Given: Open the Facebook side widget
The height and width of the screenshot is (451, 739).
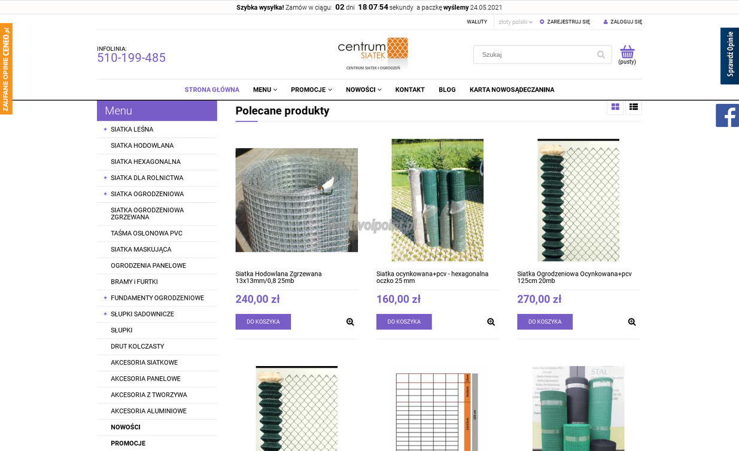Looking at the screenshot, I should (x=727, y=115).
